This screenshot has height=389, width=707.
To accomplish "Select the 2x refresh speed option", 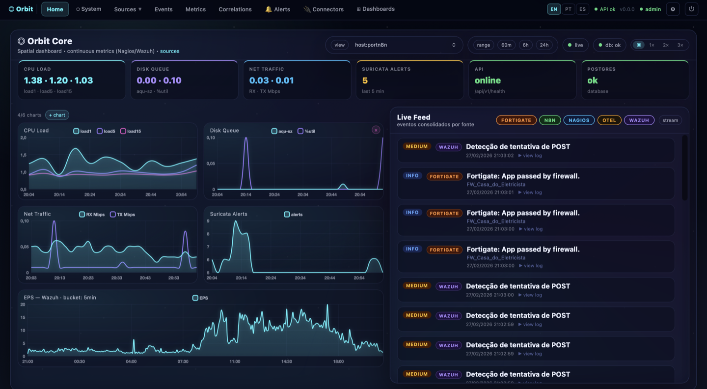I will [x=666, y=45].
